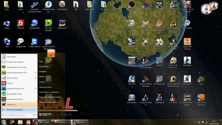Launch TeamViewer 8 from the desktop
The width and height of the screenshot is (222, 125).
[x=35, y=43]
